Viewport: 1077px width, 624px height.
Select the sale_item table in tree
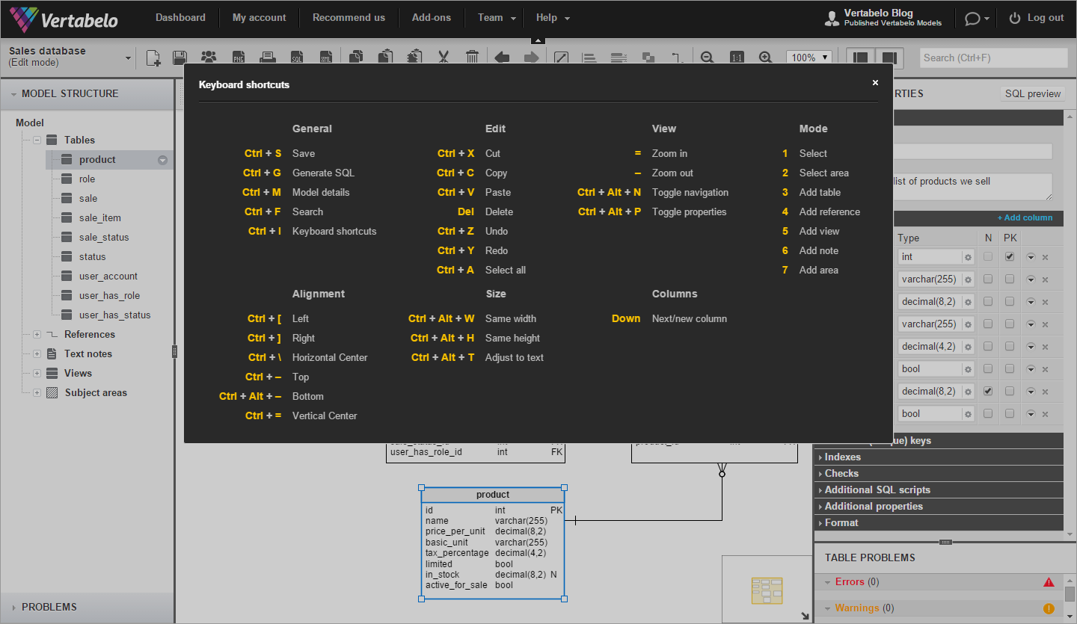pyautogui.click(x=100, y=217)
